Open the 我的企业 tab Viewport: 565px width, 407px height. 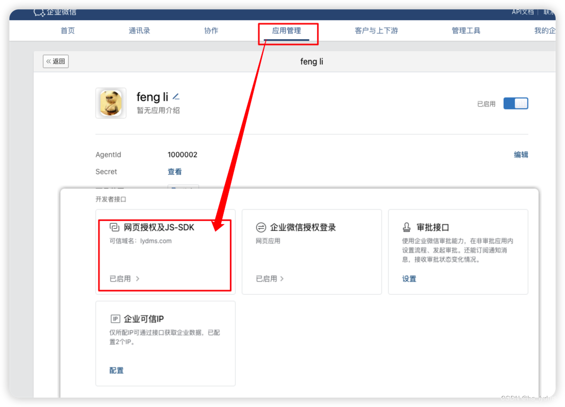(544, 30)
